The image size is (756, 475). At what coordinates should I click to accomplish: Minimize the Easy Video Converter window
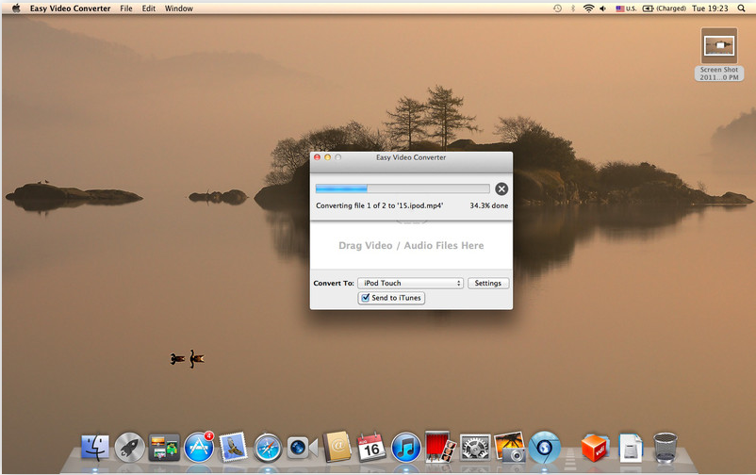(327, 157)
